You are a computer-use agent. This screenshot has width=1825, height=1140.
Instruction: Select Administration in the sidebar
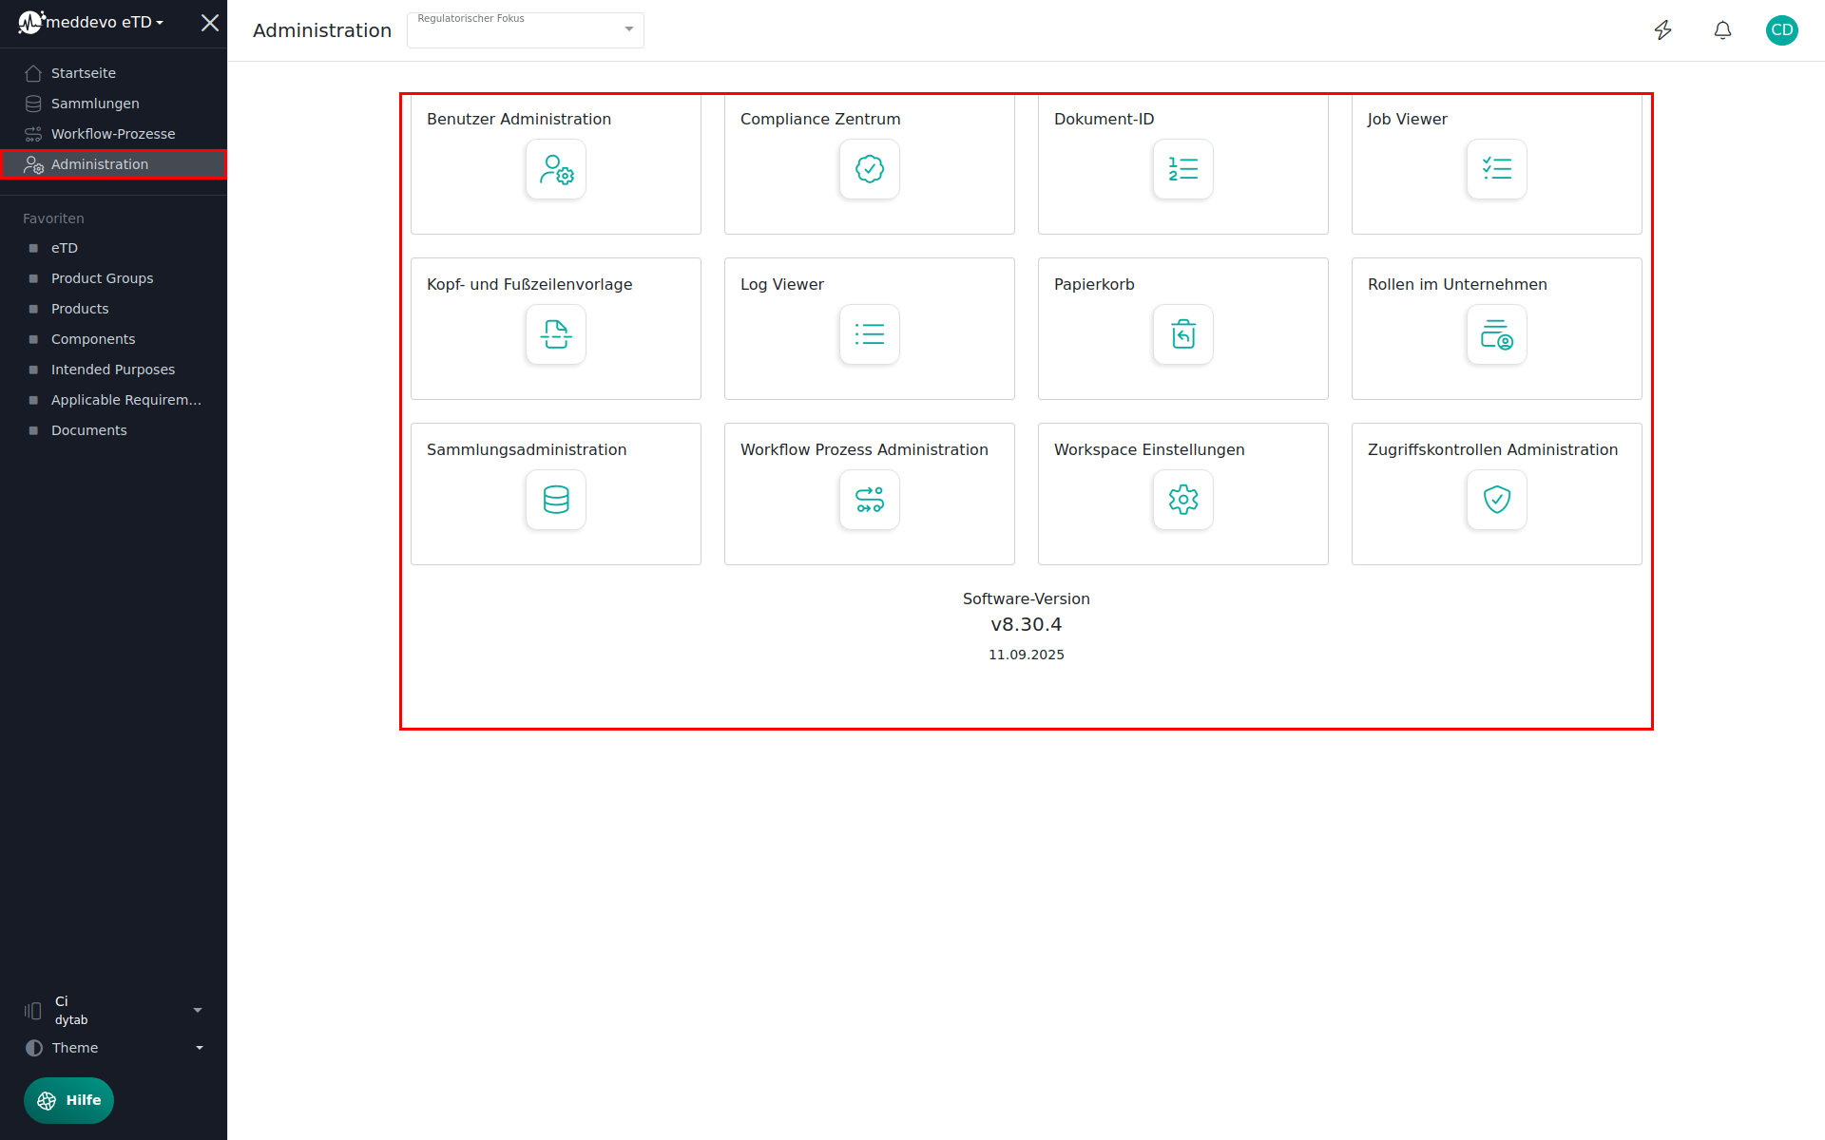point(114,164)
